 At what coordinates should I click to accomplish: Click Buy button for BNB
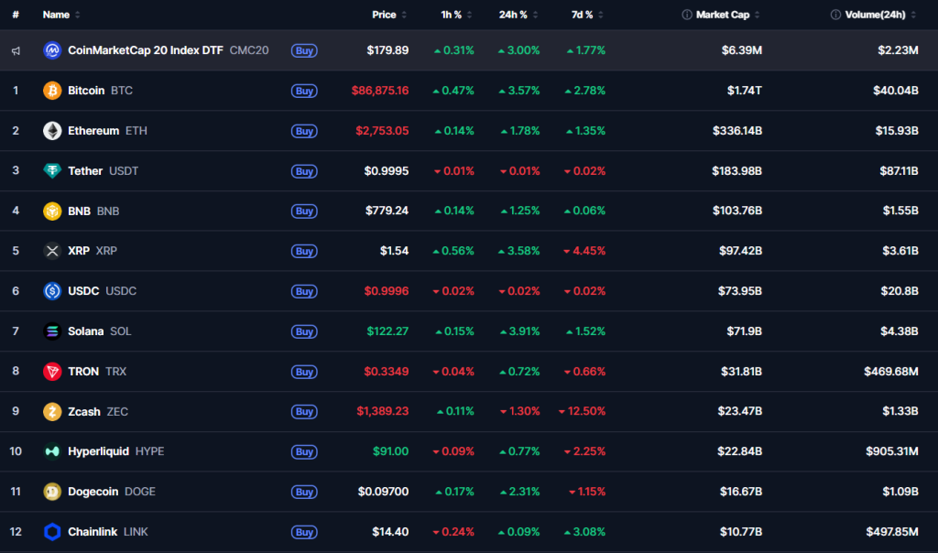point(304,211)
